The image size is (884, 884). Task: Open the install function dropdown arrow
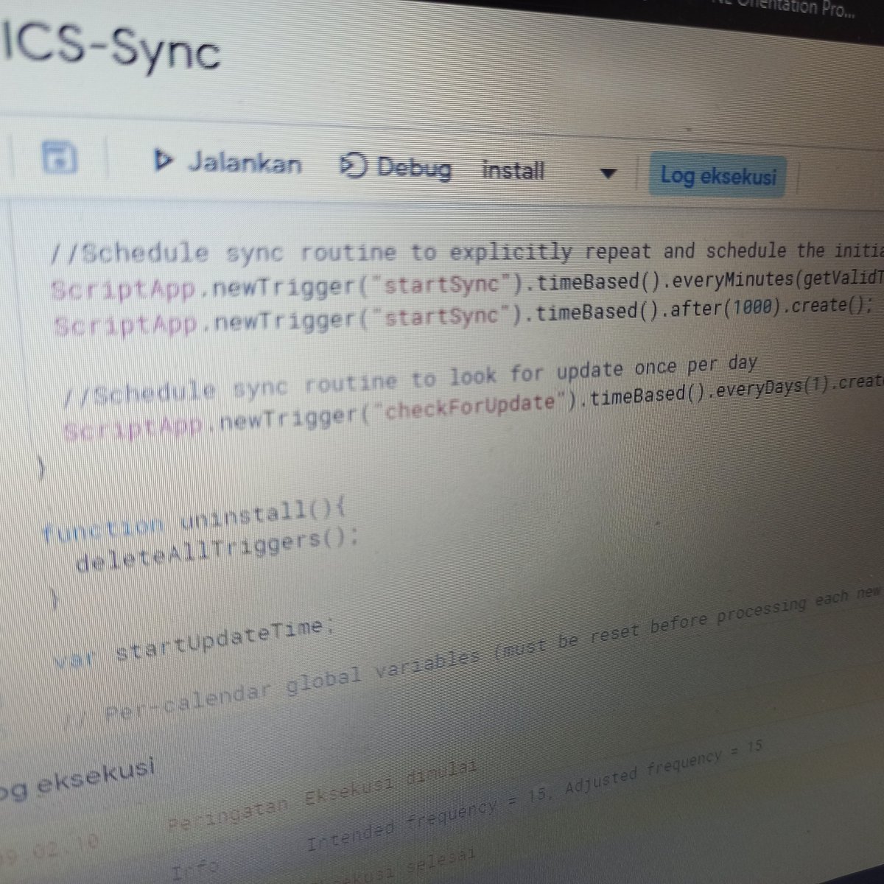tap(608, 174)
